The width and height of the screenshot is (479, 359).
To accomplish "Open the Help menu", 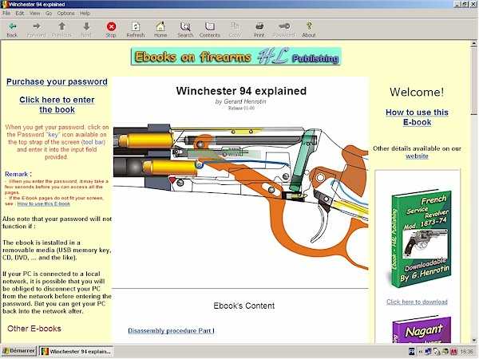I will tap(85, 13).
